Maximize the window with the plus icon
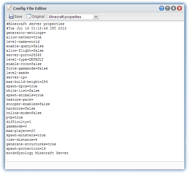 (174, 8)
